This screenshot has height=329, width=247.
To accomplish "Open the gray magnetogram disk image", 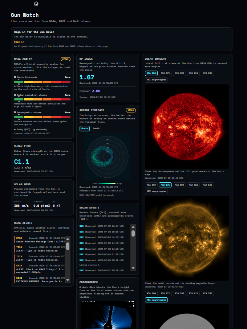I will (187, 317).
